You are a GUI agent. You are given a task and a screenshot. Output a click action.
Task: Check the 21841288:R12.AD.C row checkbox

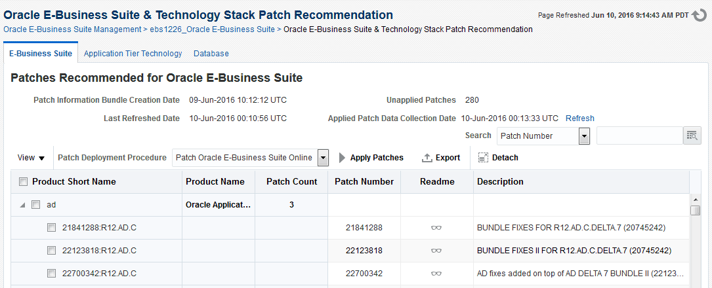(51, 228)
